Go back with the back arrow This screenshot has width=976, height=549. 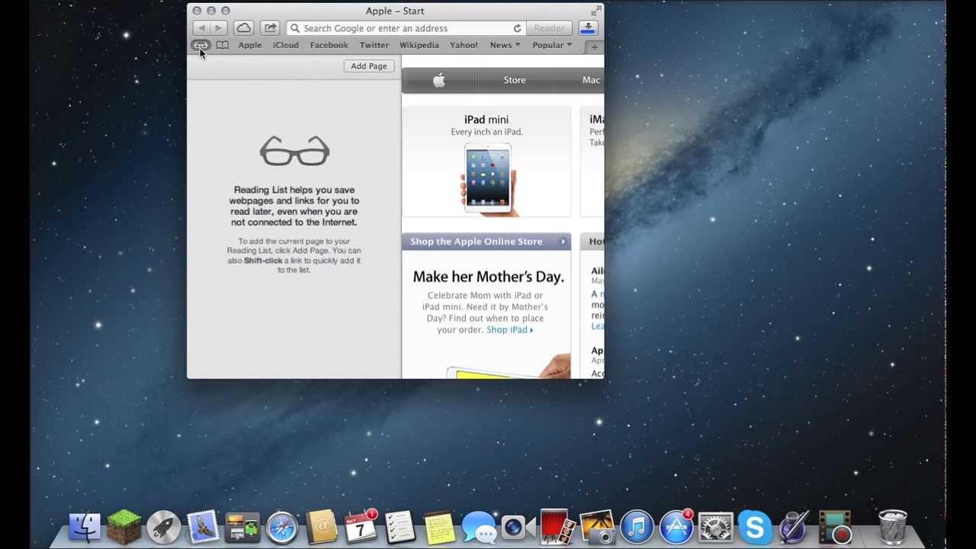(x=202, y=28)
